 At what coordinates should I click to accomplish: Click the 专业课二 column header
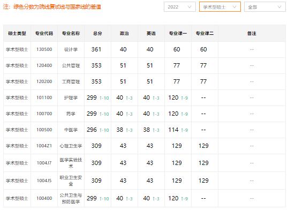click(204, 33)
